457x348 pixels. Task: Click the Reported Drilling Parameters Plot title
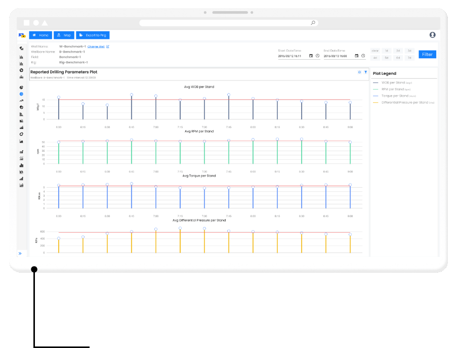(x=64, y=72)
